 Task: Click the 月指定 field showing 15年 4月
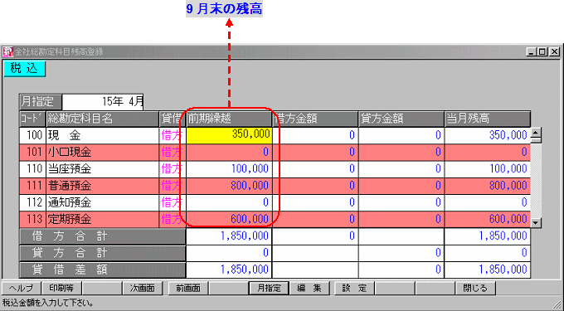point(103,102)
